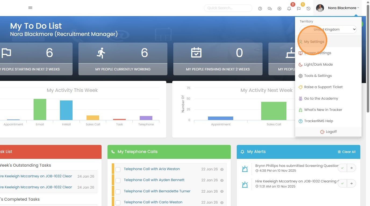This screenshot has width=370, height=206.
Task: Open the flag icon with yellow badge
Action: tap(299, 9)
